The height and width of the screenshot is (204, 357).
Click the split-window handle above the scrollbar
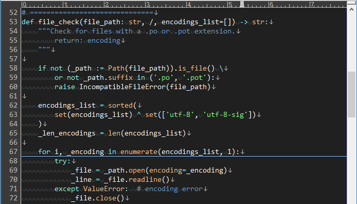point(351,3)
